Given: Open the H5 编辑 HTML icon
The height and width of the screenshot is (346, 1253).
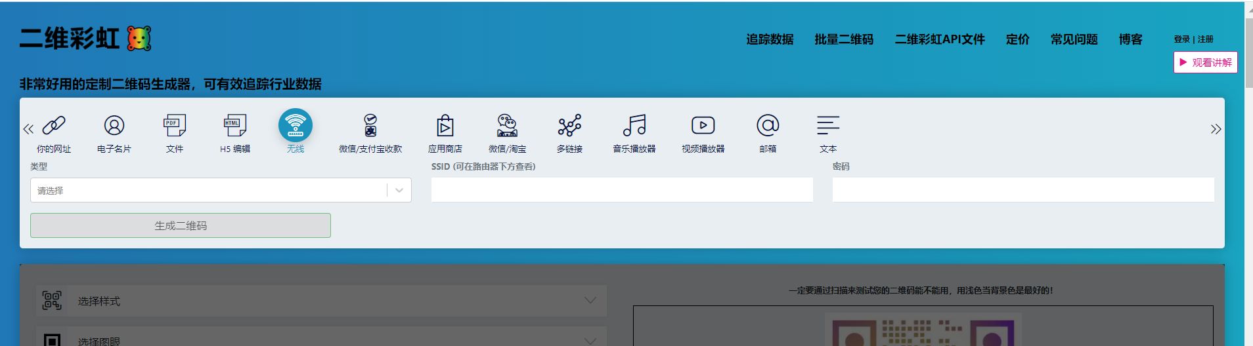Looking at the screenshot, I should (234, 126).
